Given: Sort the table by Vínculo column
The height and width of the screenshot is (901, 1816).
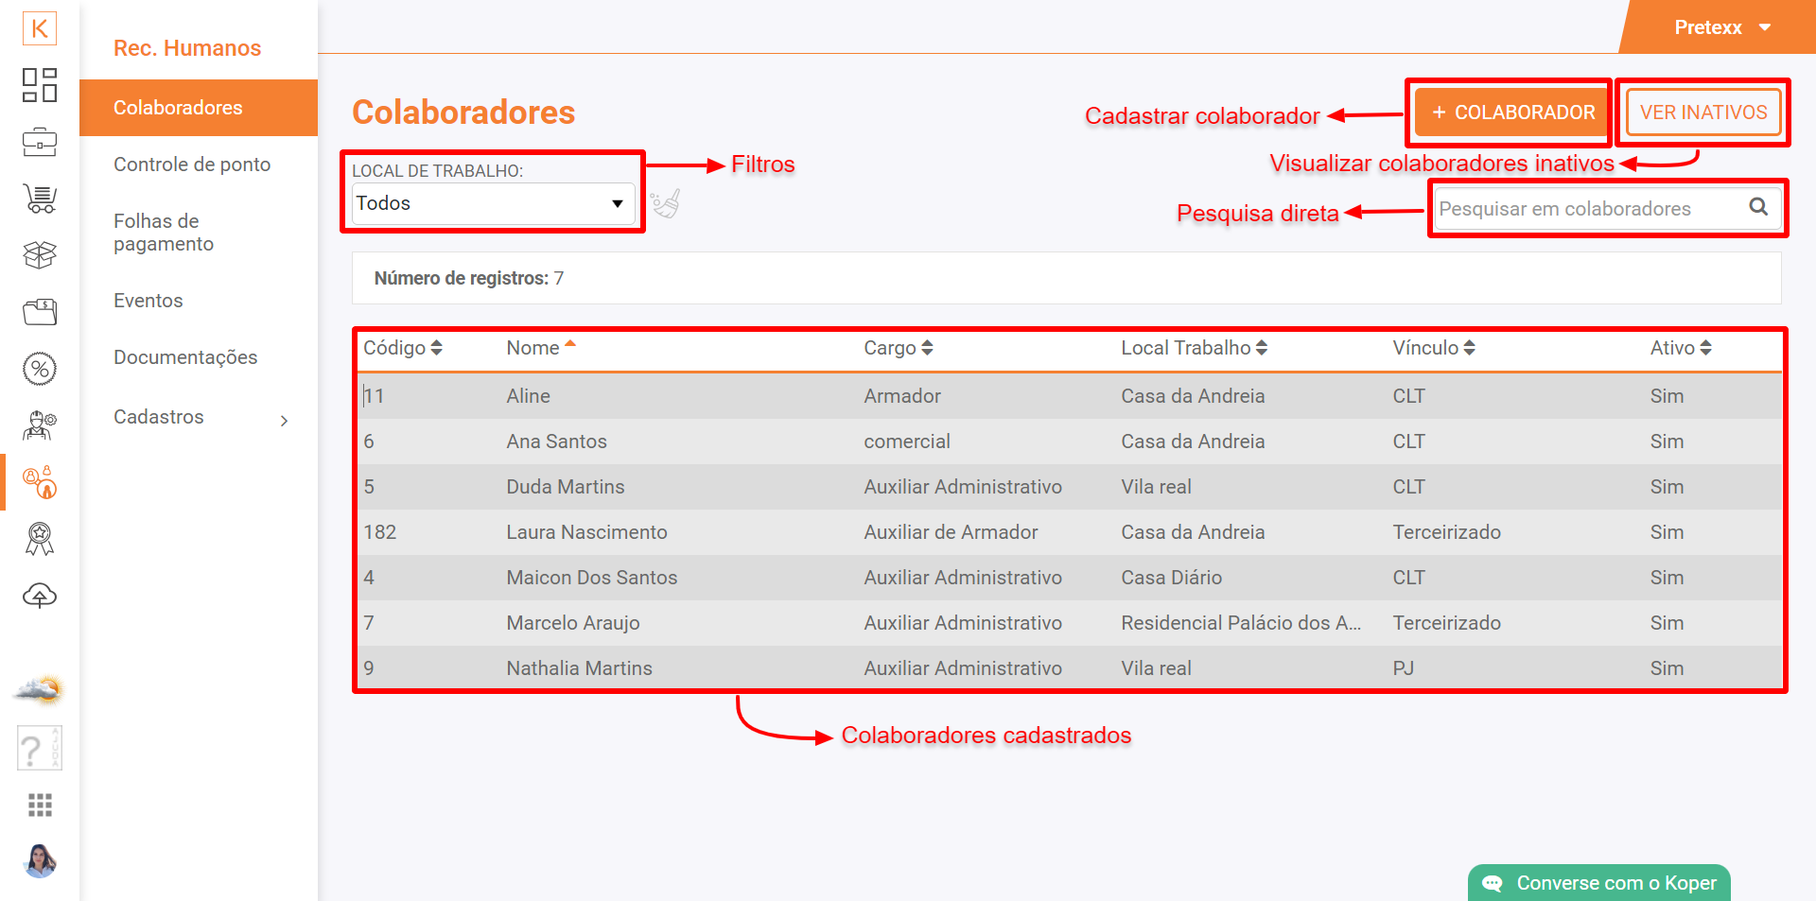Looking at the screenshot, I should point(1433,348).
